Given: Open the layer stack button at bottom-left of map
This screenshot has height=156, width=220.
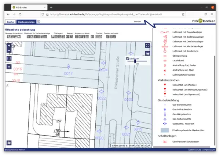Looking at the screenshot, I should 9,143.
